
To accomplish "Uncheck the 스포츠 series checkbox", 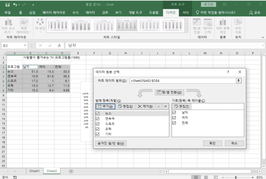I will (x=98, y=124).
